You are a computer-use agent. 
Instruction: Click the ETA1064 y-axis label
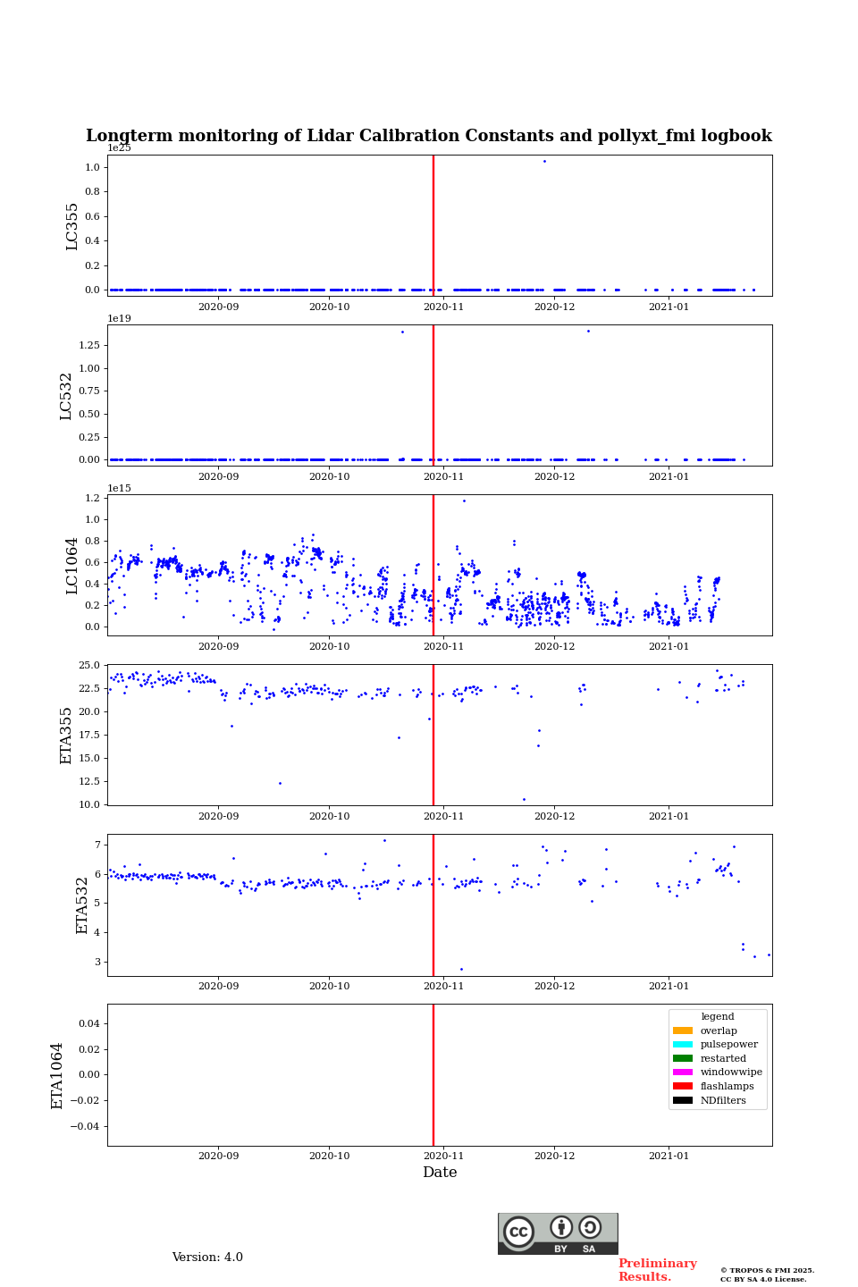coord(57,1075)
